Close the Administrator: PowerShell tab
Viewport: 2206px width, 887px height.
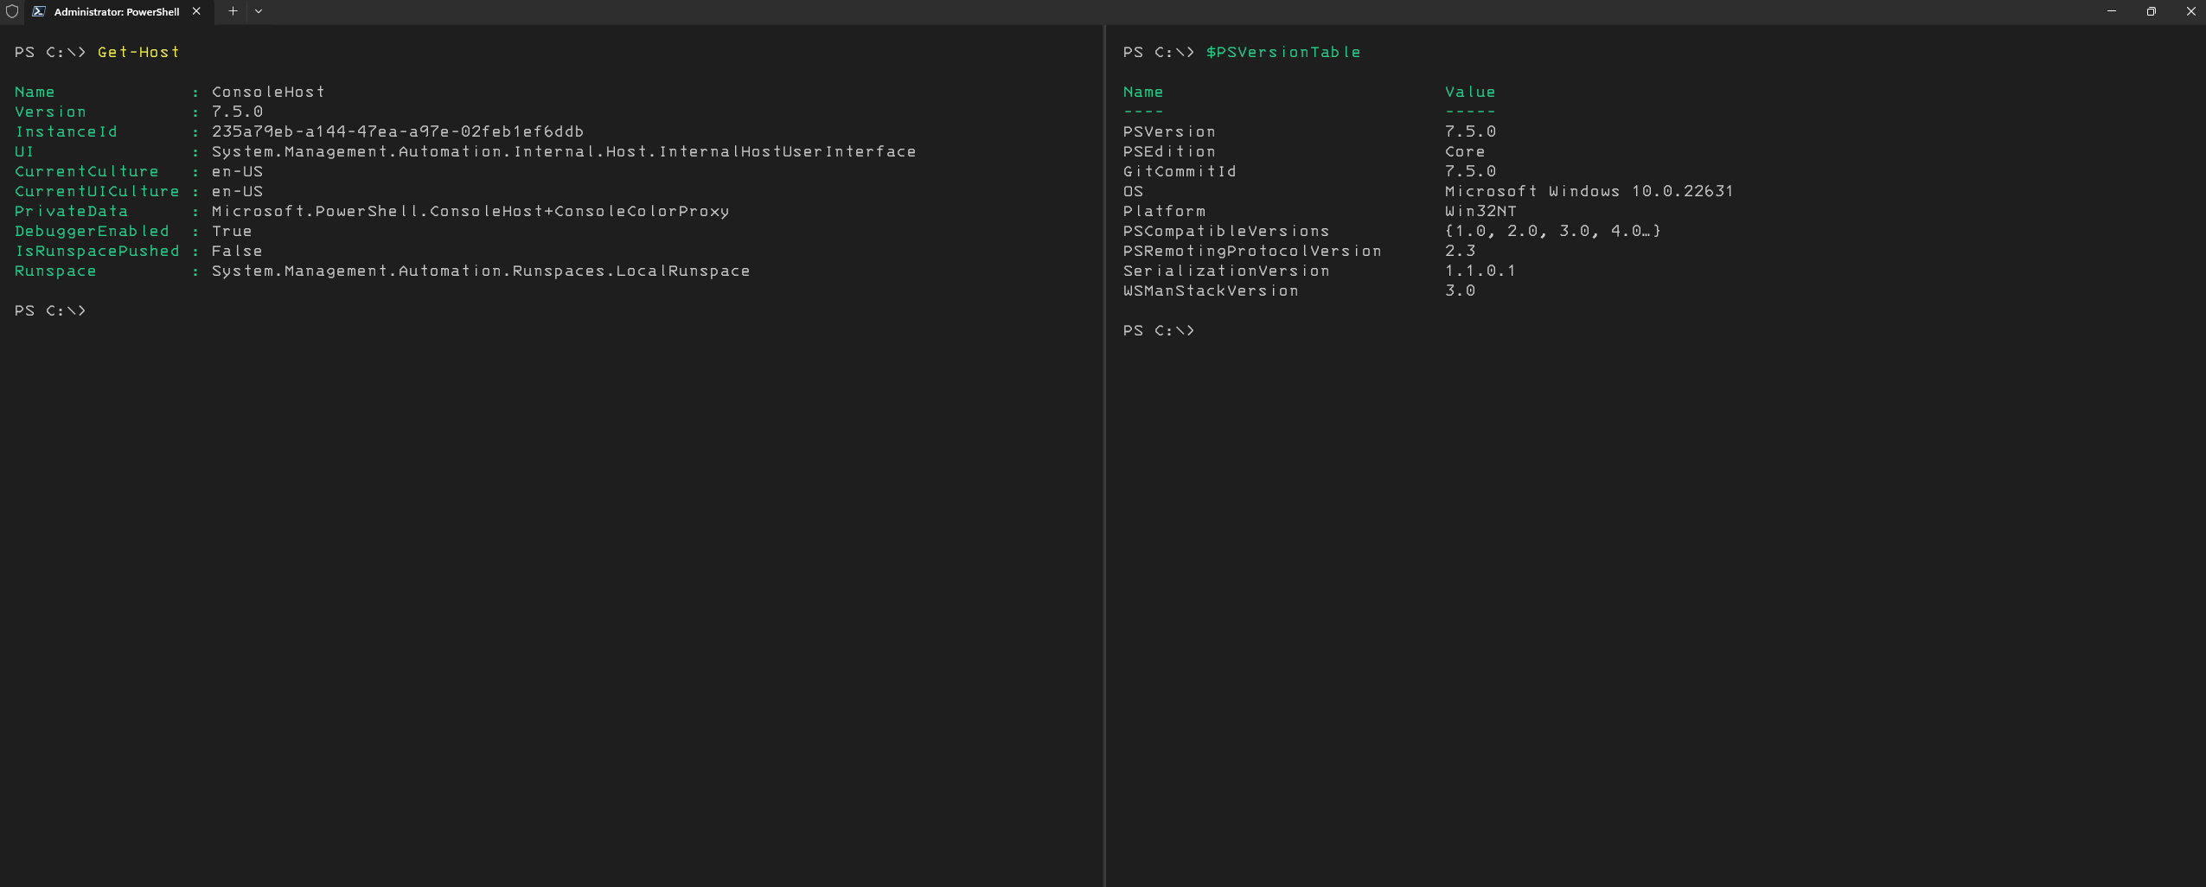[x=196, y=11]
